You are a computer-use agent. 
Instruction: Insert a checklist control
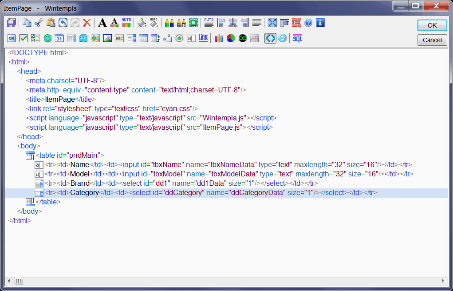(35, 38)
